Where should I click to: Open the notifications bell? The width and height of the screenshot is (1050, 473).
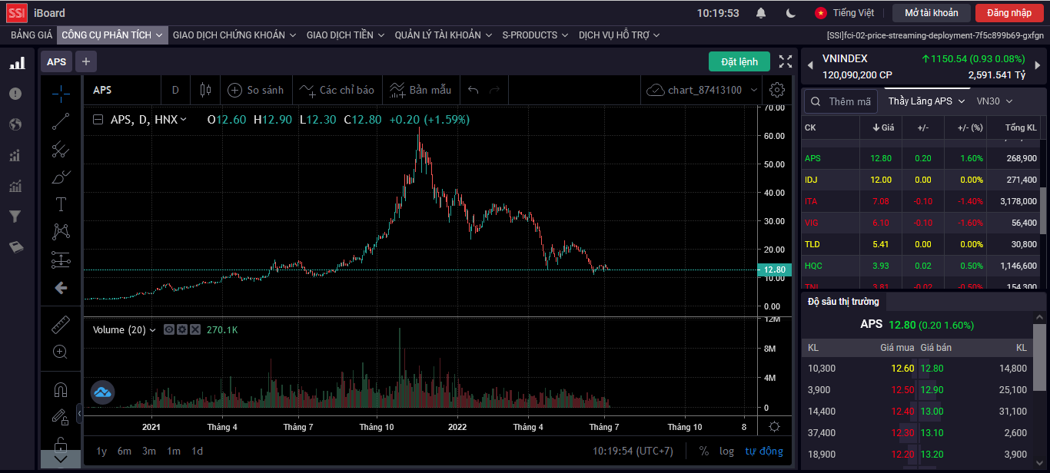coord(761,13)
